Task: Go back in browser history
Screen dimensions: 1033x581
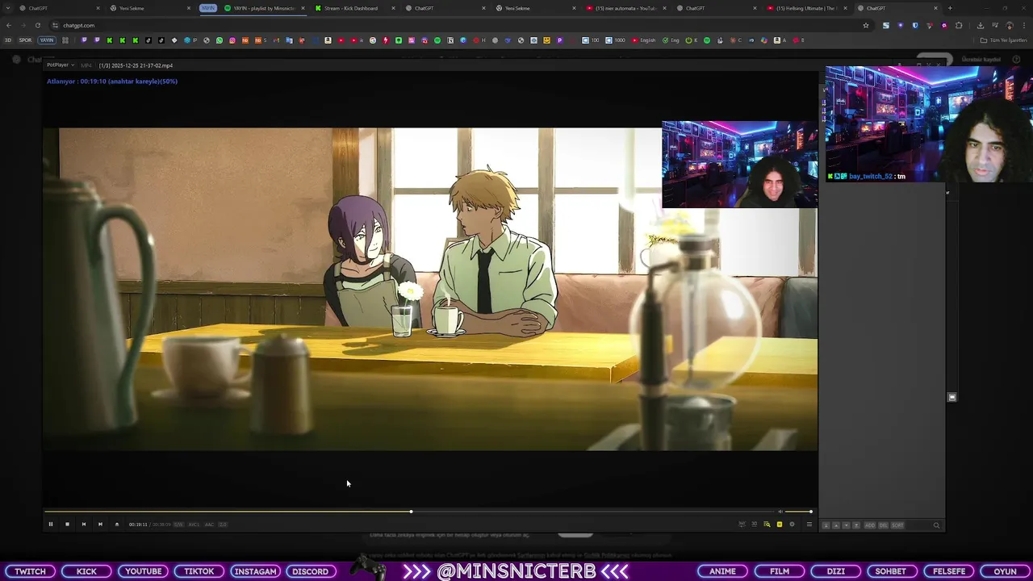Action: 8,25
